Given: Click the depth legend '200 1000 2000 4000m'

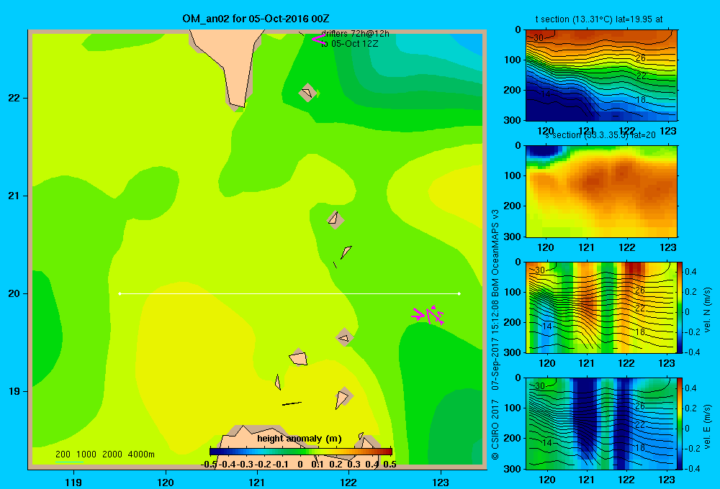Looking at the screenshot, I should 105,454.
